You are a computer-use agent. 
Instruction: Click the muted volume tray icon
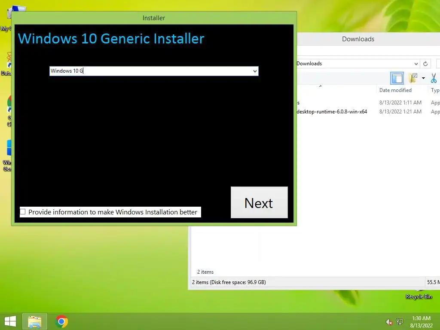389,322
